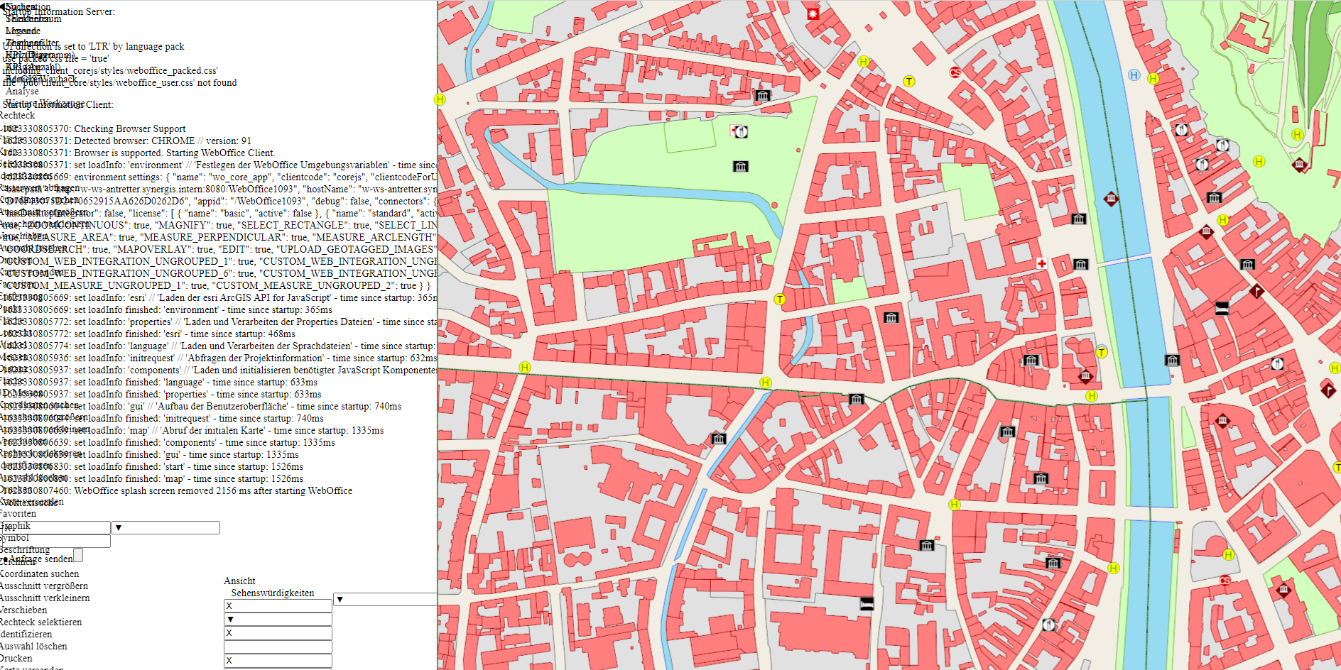This screenshot has height=670, width=1341.
Task: Choose Koordinaten suchen tool entry
Action: click(x=40, y=574)
